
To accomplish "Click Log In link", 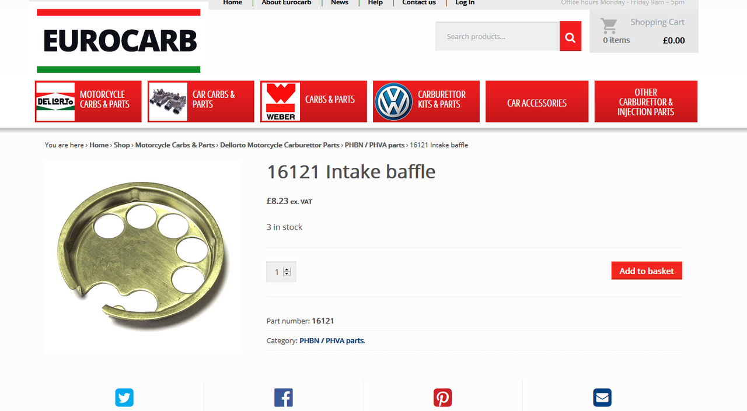I will point(465,3).
